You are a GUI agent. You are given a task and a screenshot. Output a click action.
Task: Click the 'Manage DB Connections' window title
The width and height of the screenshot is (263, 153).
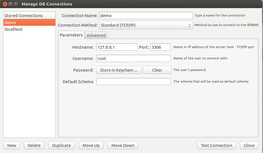[x=47, y=4]
